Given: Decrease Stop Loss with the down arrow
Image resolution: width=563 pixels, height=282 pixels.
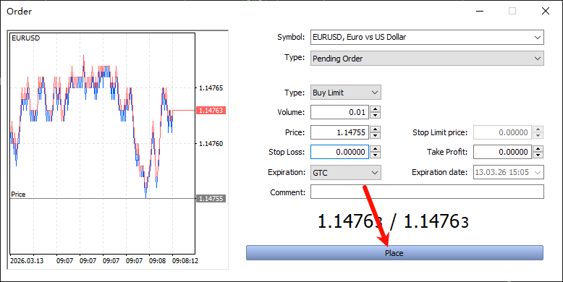Looking at the screenshot, I should coord(376,155).
